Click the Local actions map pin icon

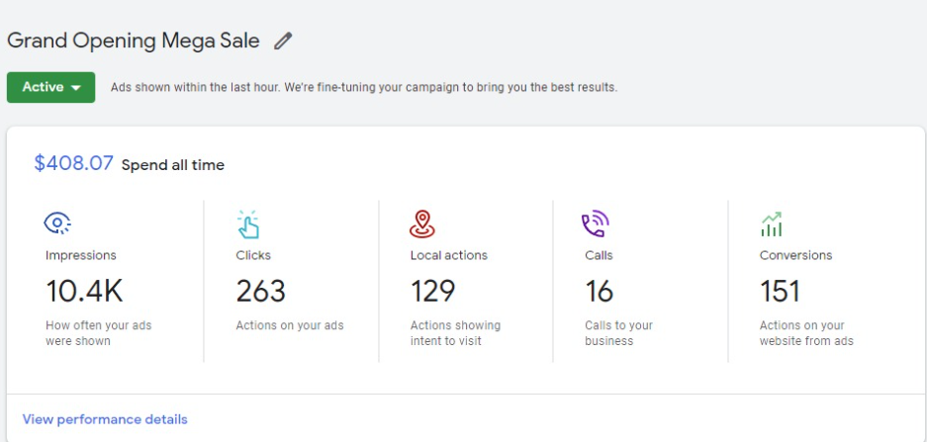pos(422,224)
